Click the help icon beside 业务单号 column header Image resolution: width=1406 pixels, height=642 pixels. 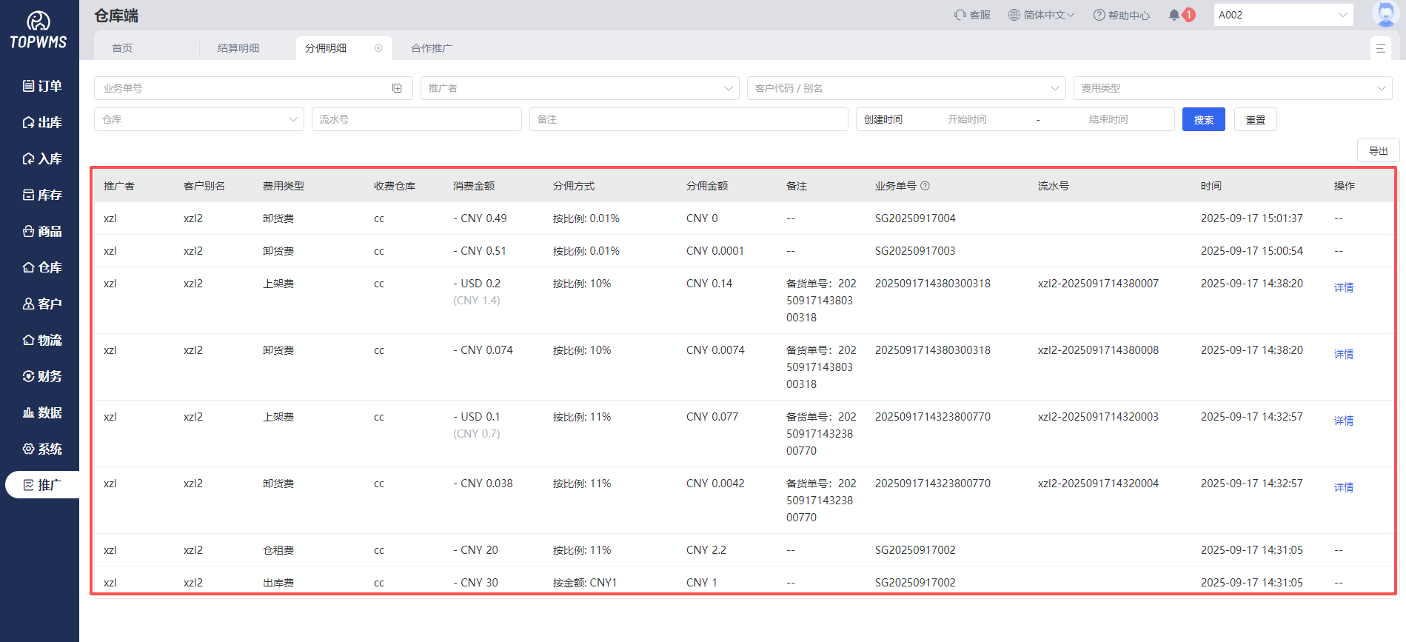(925, 186)
